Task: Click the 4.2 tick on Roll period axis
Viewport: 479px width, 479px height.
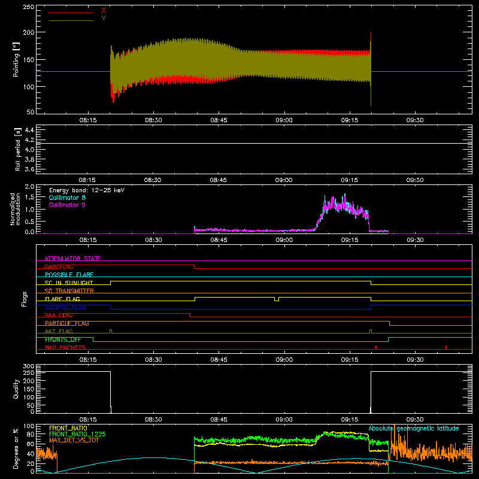Action: pos(29,140)
